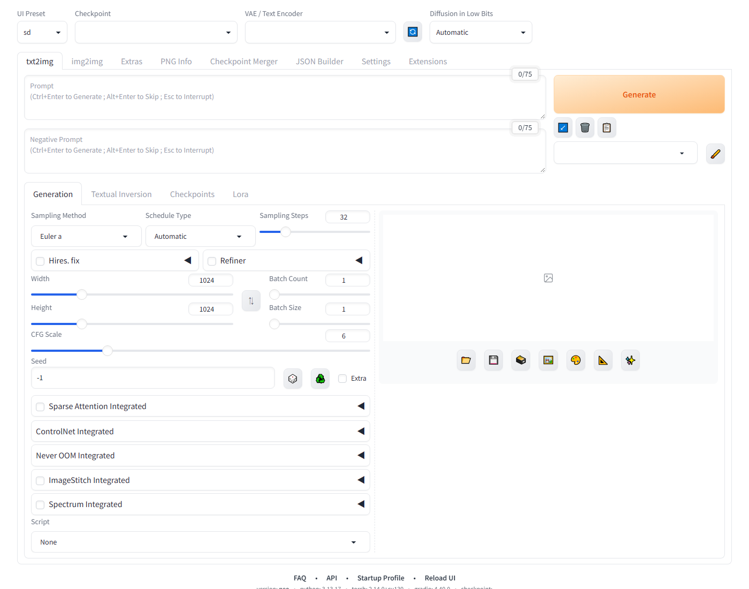Click the floppy disk save image icon
This screenshot has width=749, height=589.
click(493, 360)
